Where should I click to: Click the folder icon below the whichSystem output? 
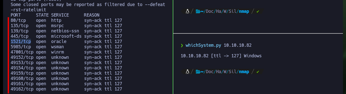(x=198, y=72)
